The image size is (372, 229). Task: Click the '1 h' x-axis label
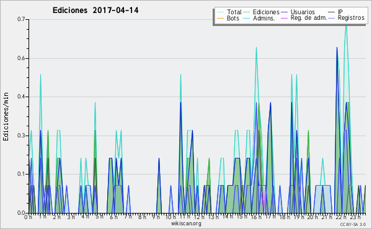click(x=43, y=217)
